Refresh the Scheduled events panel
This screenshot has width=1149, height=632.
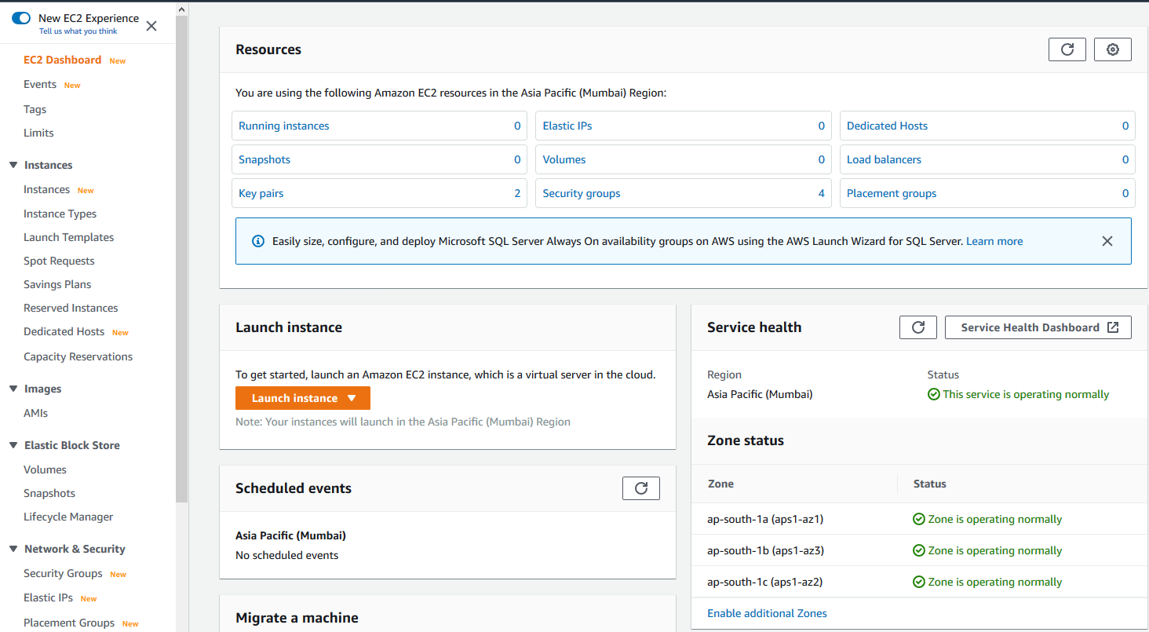pos(640,488)
